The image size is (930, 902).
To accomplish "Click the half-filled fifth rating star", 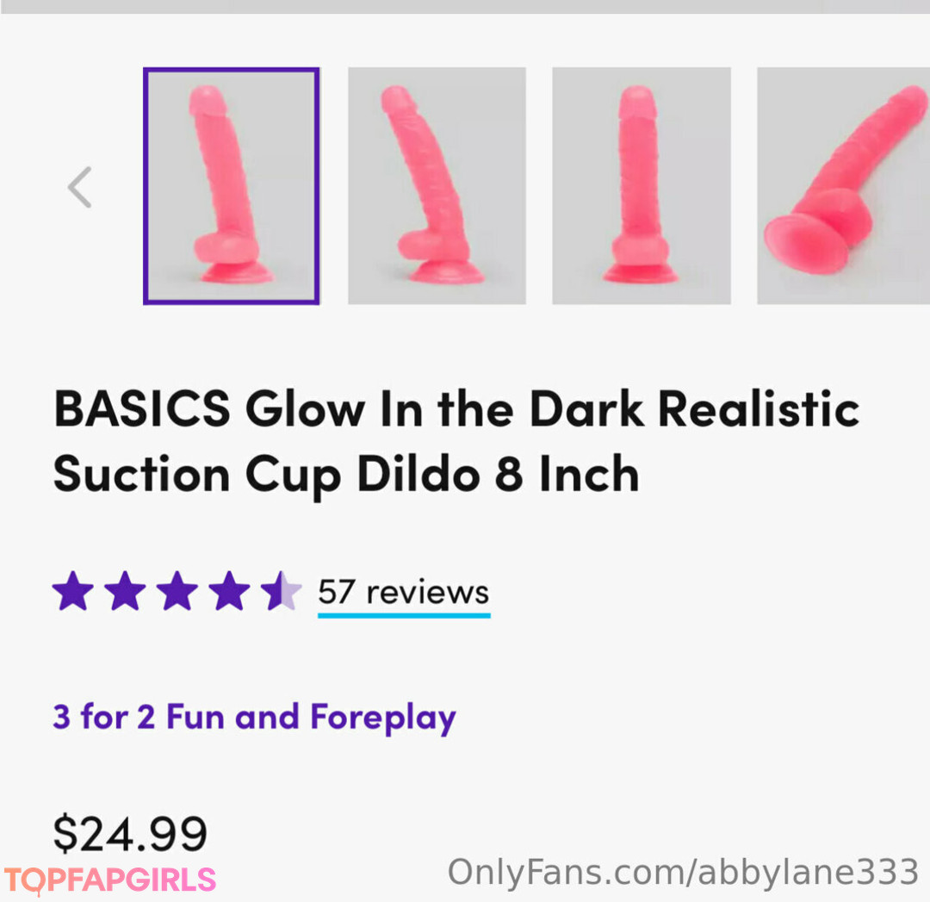I will (x=282, y=593).
